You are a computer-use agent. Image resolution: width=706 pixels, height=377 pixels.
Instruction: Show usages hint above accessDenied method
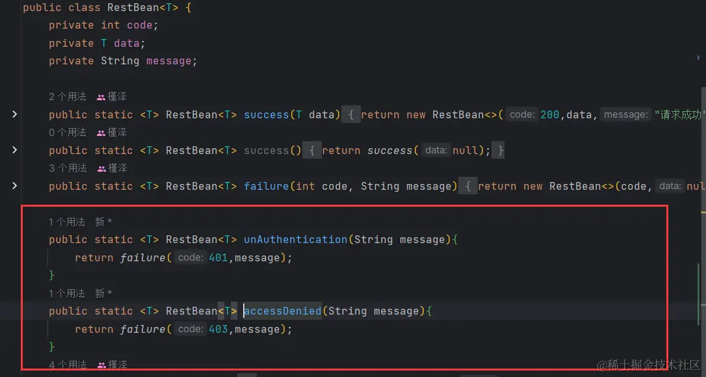67,293
